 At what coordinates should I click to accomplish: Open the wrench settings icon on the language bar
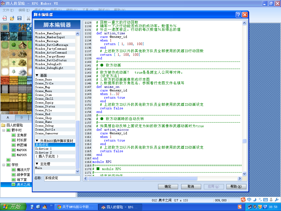(x=277, y=200)
